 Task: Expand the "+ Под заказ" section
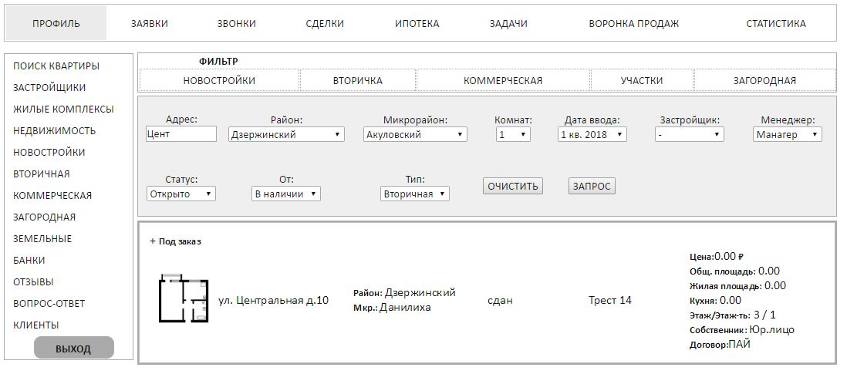pos(175,241)
